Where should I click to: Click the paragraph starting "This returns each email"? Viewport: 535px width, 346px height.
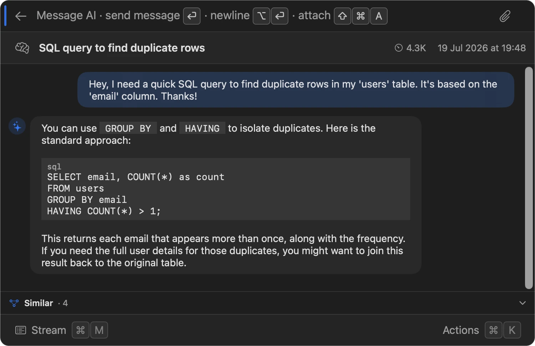point(223,251)
